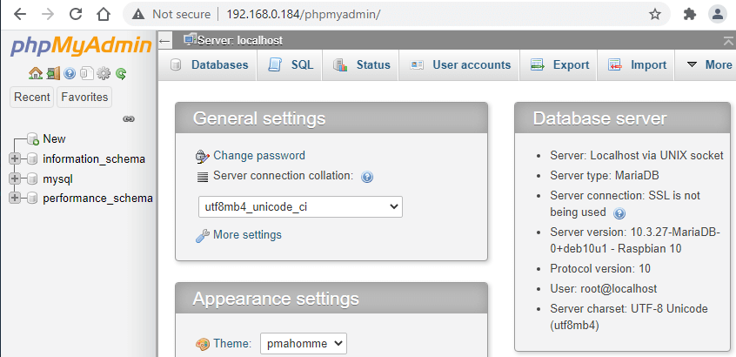The image size is (736, 357).
Task: Click the Favorites tables button
Action: [84, 98]
